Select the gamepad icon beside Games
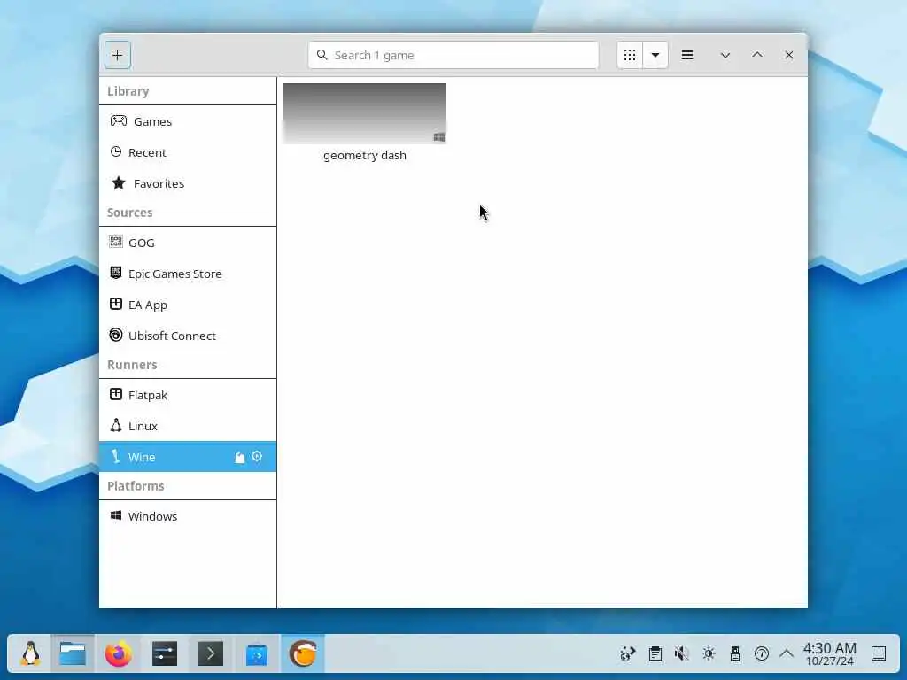 coord(119,120)
